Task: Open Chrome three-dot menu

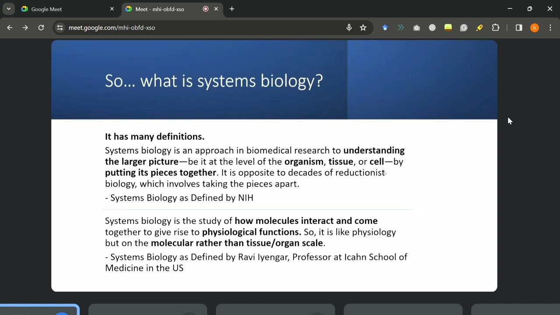Action: pyautogui.click(x=550, y=28)
